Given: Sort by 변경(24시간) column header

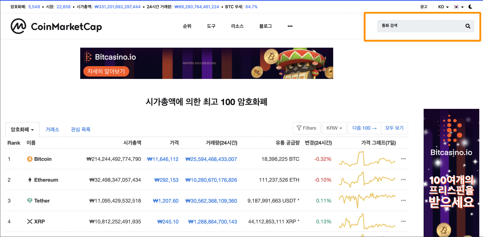Looking at the screenshot, I should click(318, 143).
